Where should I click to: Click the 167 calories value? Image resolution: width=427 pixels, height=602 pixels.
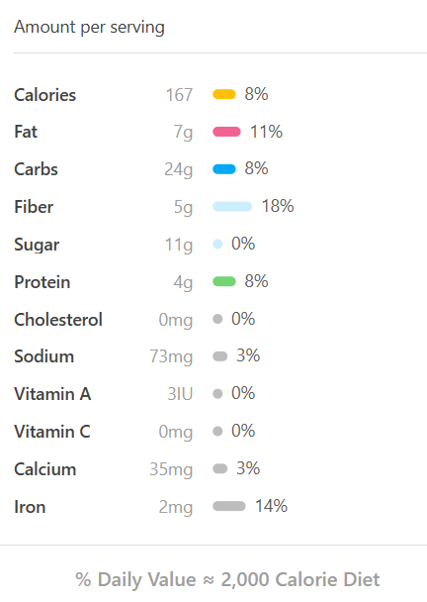coord(179,95)
